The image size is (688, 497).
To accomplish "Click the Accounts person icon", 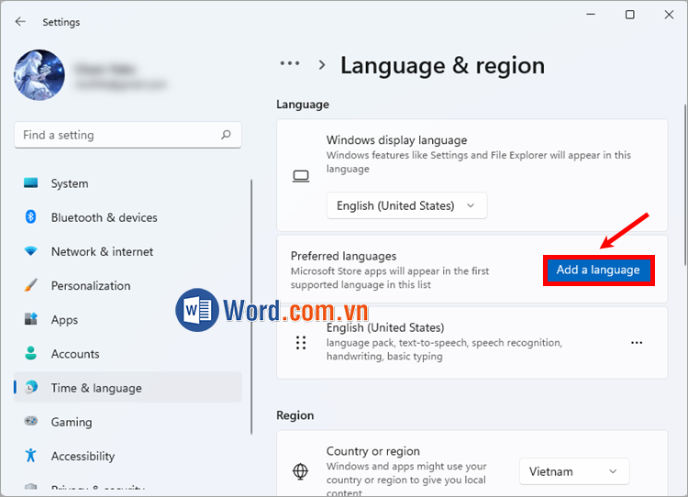I will coord(30,353).
